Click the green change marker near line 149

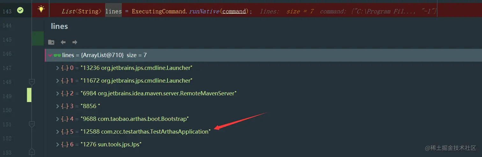(29, 95)
